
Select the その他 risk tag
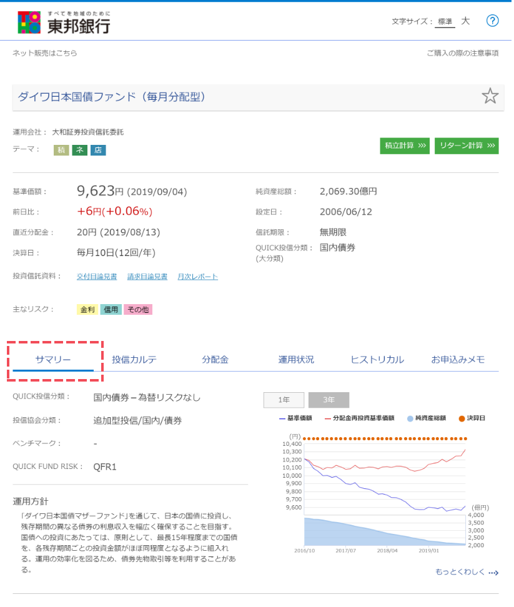coord(138,309)
